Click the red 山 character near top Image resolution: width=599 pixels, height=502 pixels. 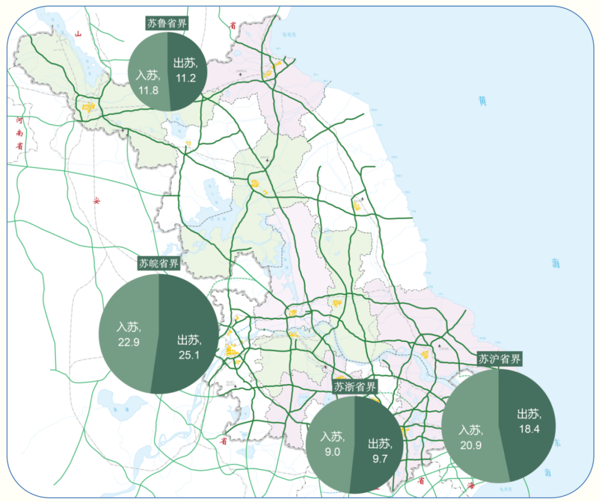click(78, 34)
